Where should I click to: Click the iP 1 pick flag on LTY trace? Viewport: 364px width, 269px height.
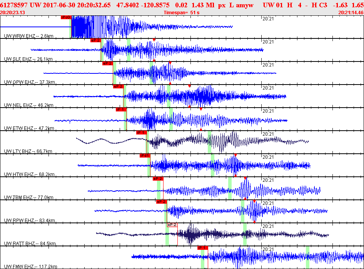point(142,133)
